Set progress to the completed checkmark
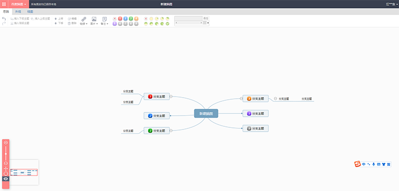399x191 pixels. pos(168,24)
